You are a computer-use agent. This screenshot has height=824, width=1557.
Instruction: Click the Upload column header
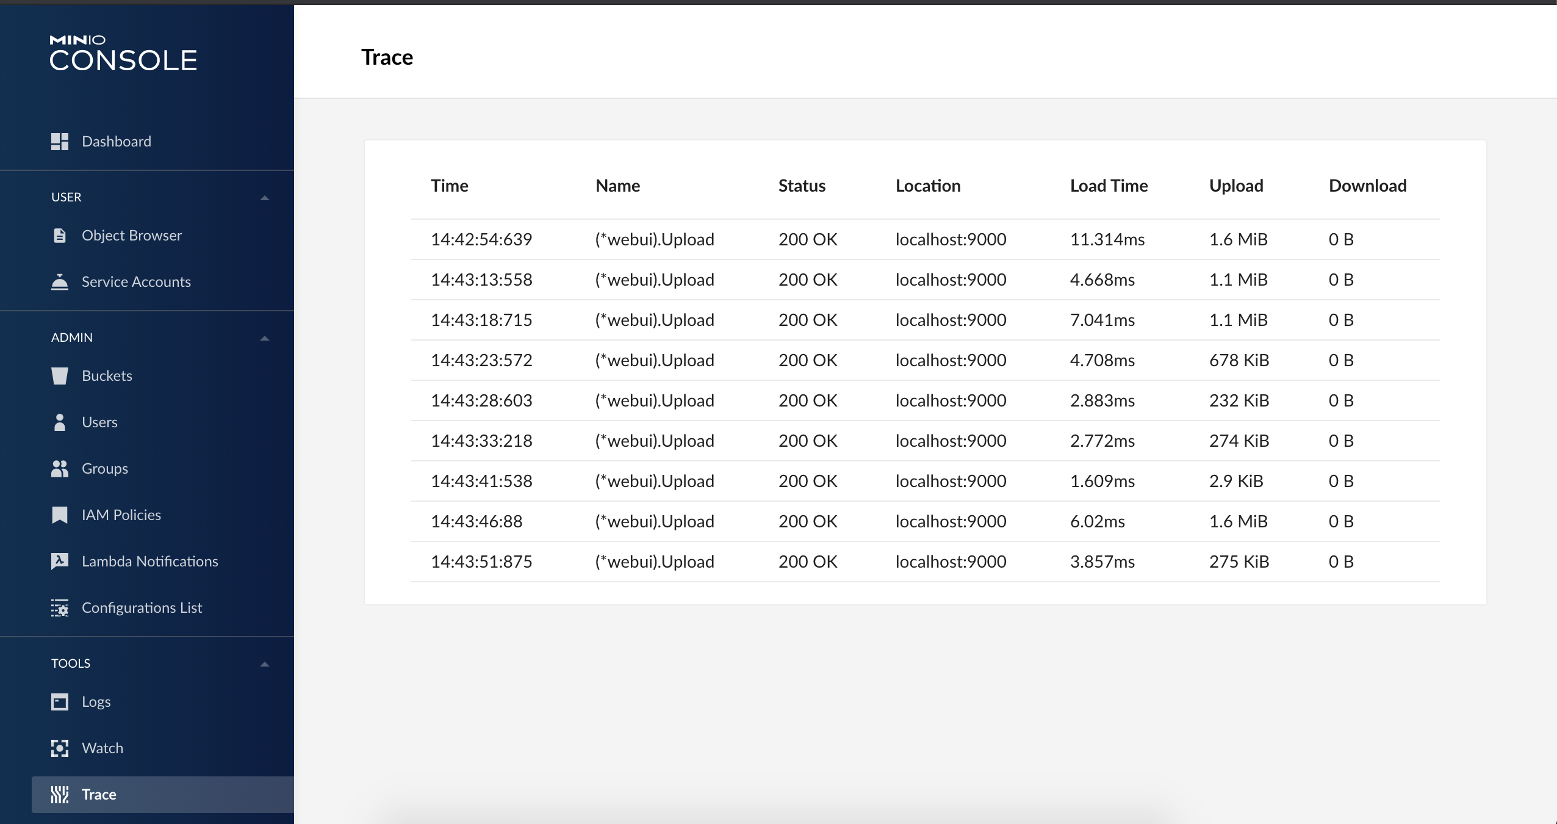coord(1236,186)
